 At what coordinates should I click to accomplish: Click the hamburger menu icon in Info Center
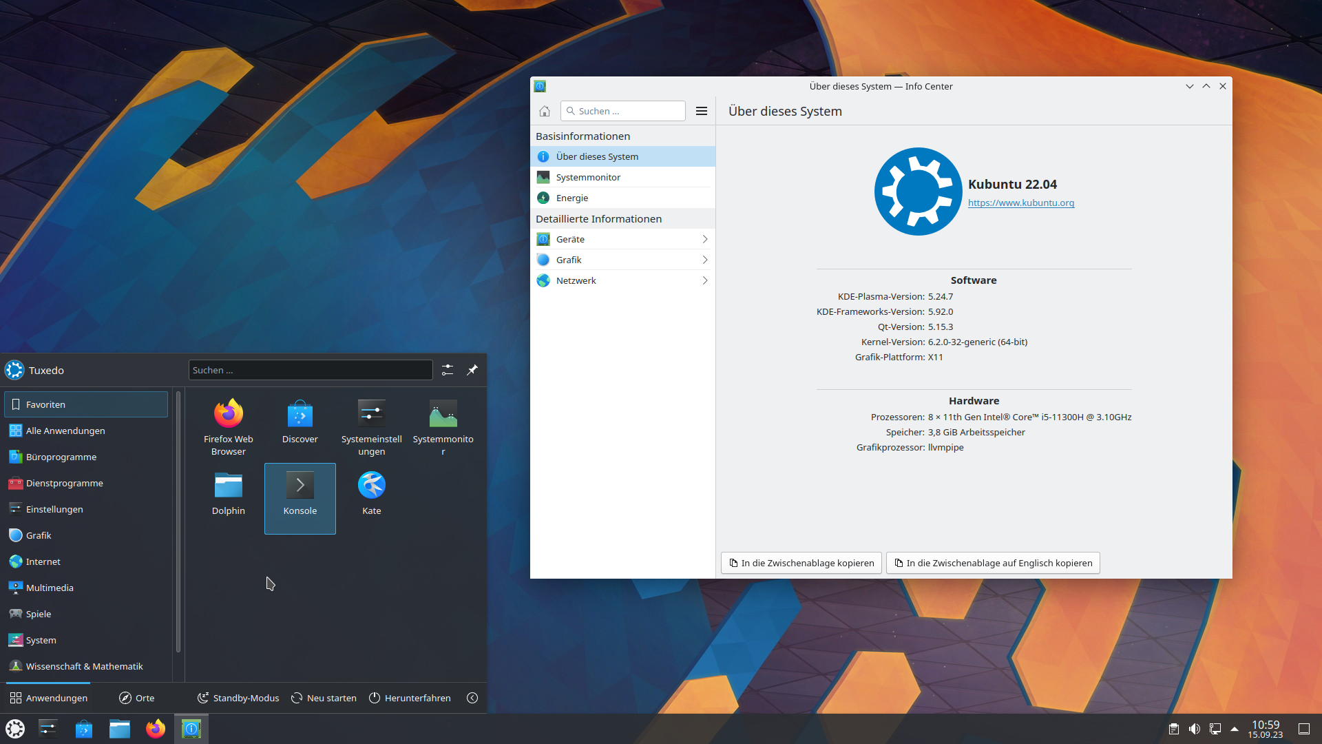[701, 110]
